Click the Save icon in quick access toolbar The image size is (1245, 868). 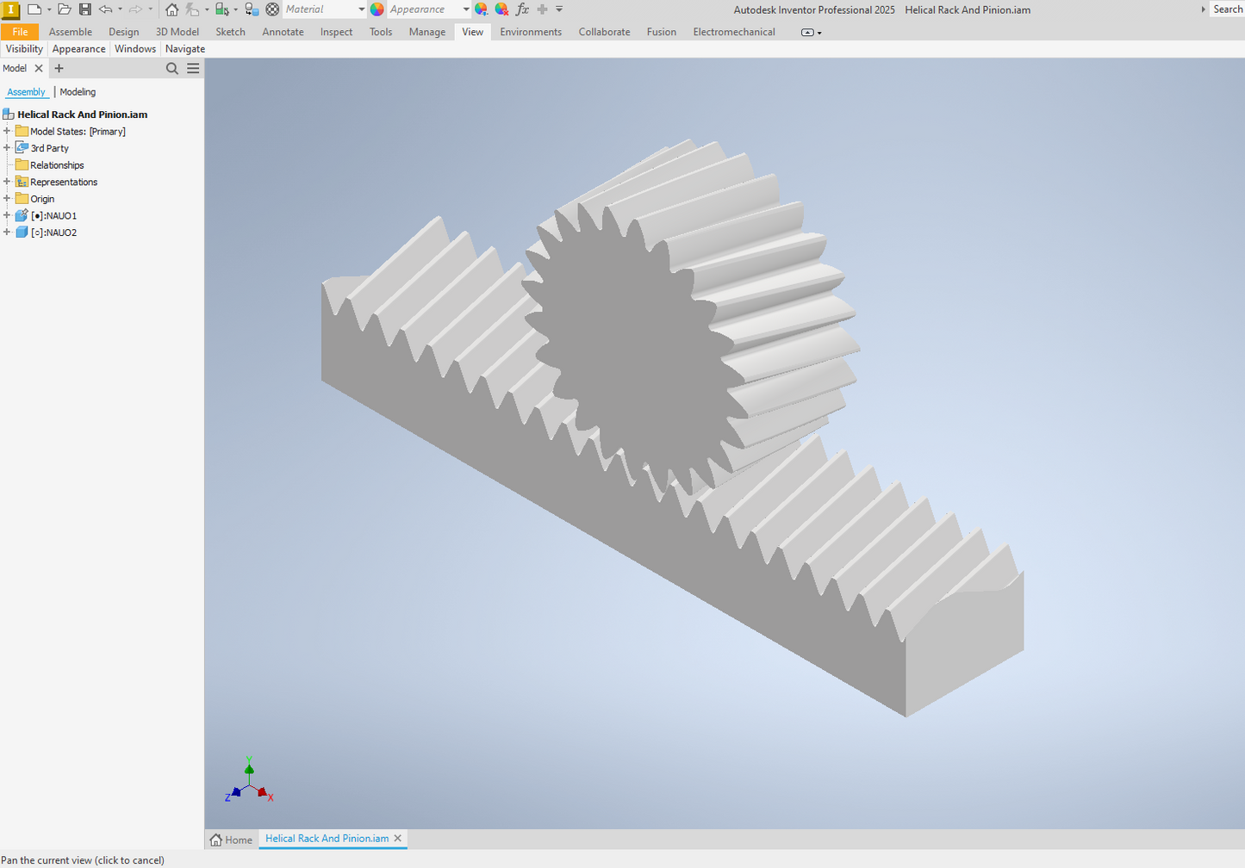[x=84, y=9]
